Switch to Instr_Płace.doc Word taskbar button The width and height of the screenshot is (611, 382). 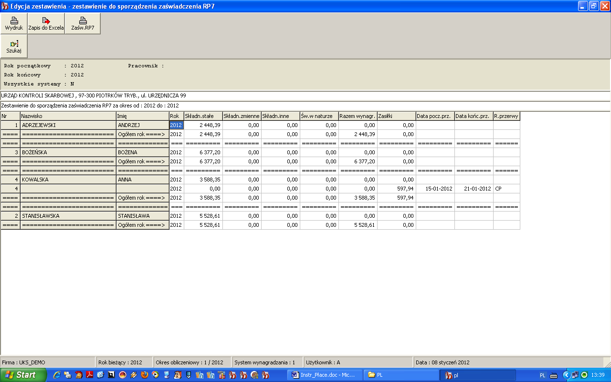pyautogui.click(x=325, y=375)
